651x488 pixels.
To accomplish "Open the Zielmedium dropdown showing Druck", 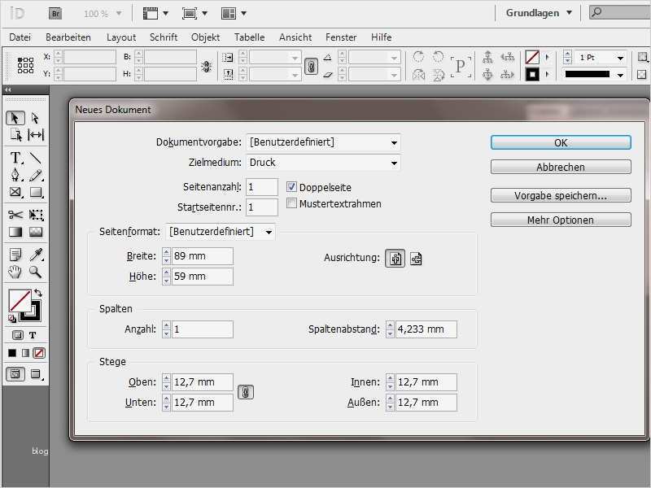I will 394,162.
